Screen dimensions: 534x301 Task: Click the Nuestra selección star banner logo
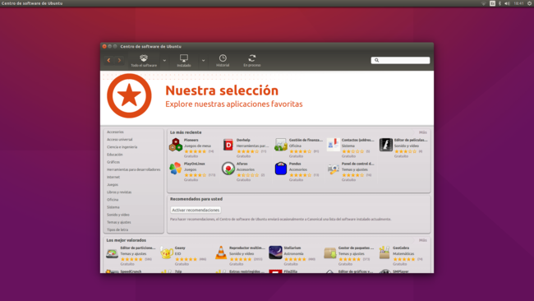click(x=129, y=95)
